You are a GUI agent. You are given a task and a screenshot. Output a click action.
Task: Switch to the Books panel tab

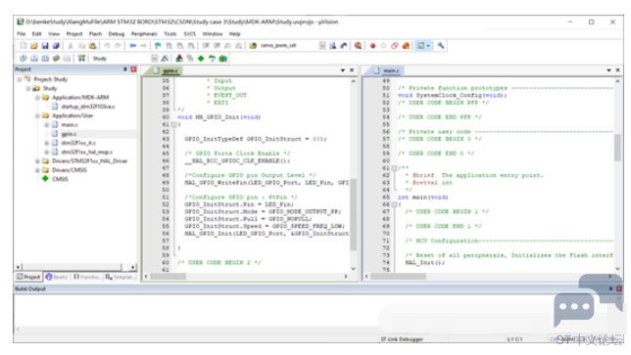click(57, 277)
